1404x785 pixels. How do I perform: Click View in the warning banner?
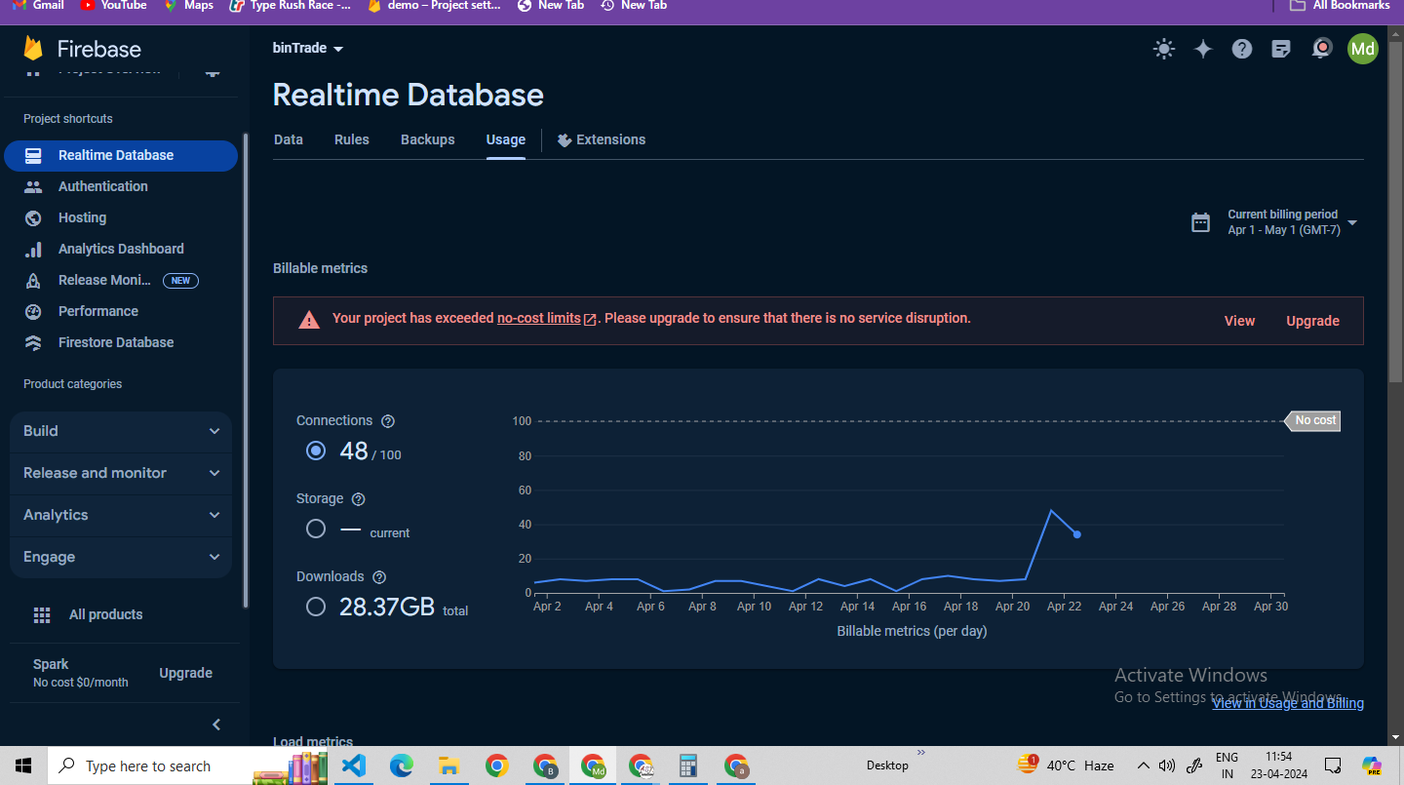point(1239,321)
